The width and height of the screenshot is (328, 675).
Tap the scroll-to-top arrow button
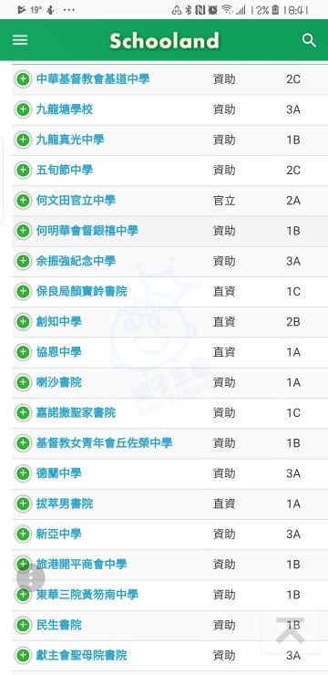290,630
